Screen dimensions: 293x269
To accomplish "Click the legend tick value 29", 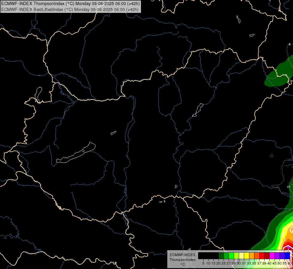I will point(234,263).
